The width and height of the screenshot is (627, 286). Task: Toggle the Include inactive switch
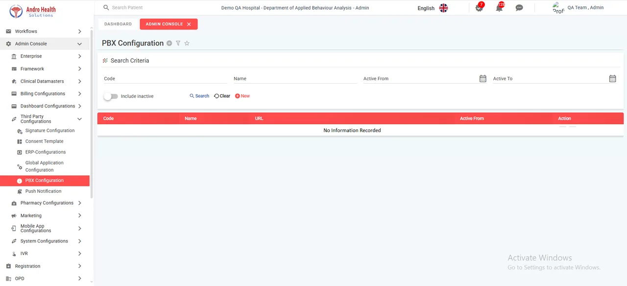point(111,96)
